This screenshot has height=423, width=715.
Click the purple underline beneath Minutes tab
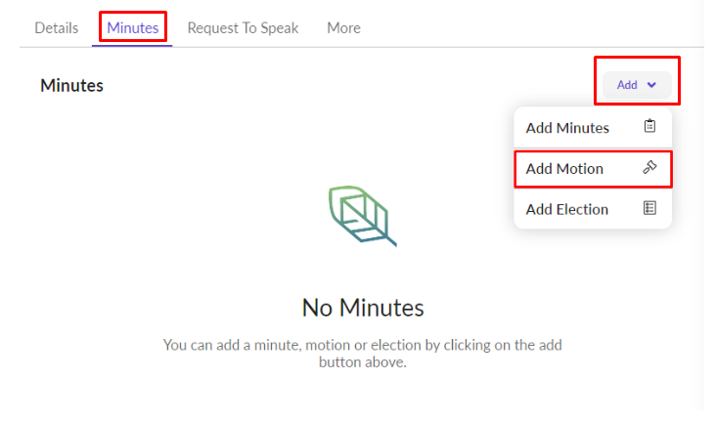coord(133,46)
